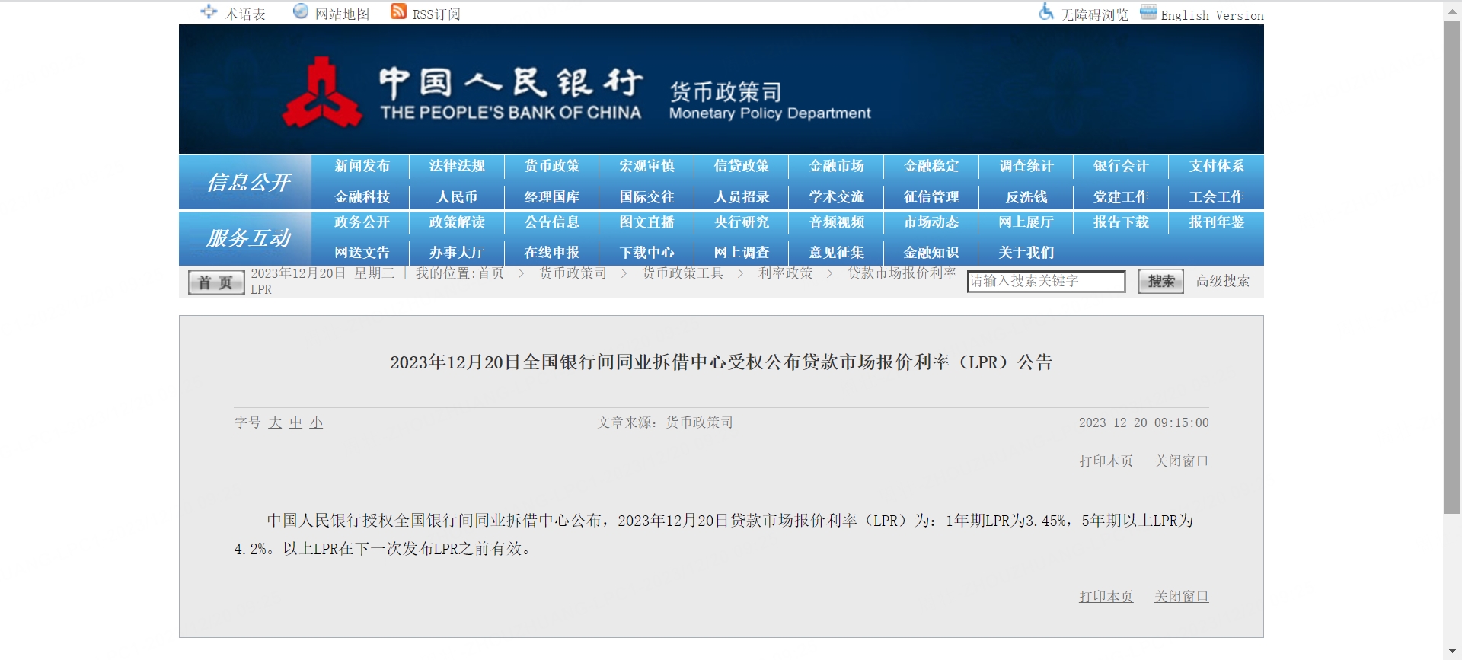Screen dimensions: 1462x660
Task: Open the 无障碍浏览 link
Action: [1095, 15]
